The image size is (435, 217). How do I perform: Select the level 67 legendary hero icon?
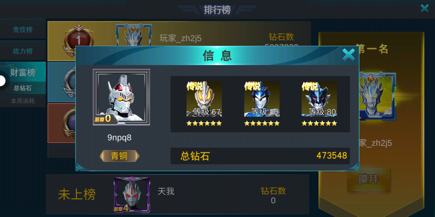pyautogui.click(x=204, y=99)
